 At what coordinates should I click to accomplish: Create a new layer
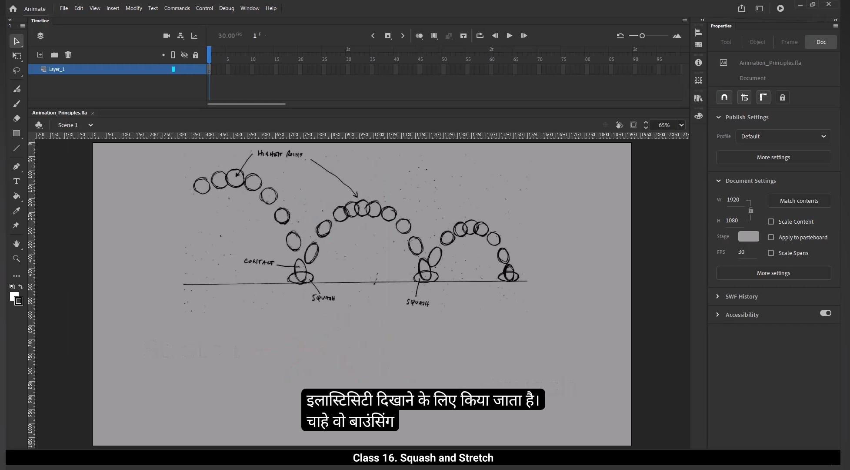(x=40, y=55)
